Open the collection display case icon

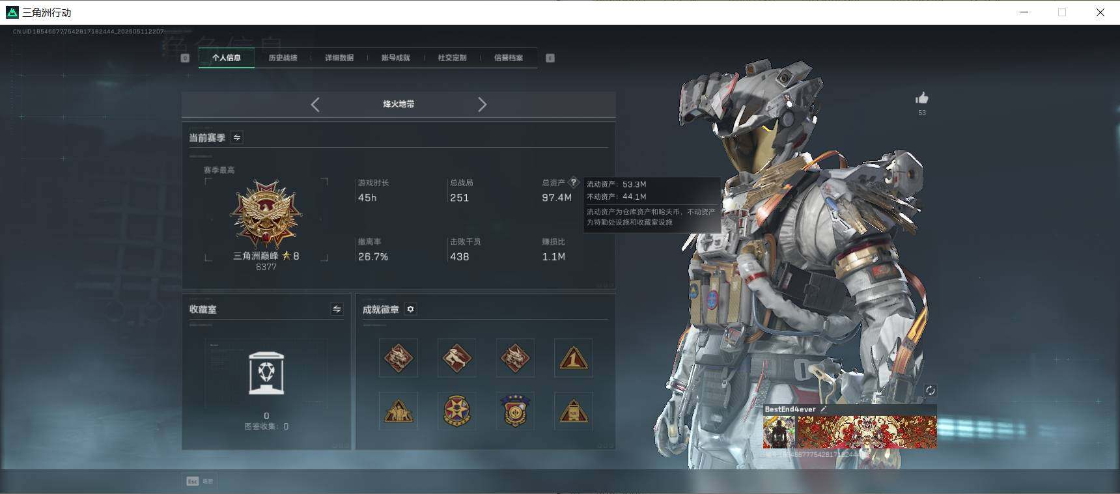coord(266,373)
